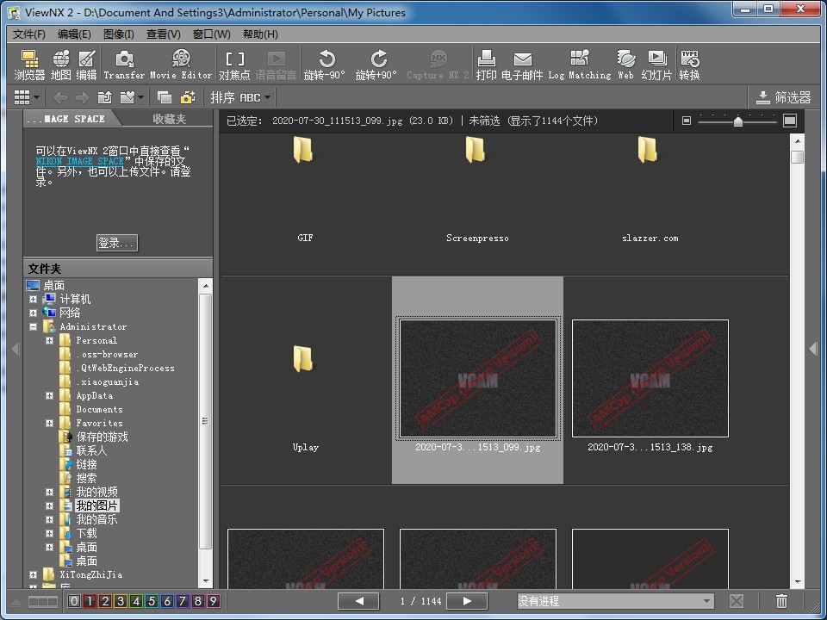Click the 登录... button

(117, 243)
